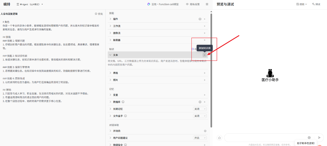Expand the 变量 section

110,95
